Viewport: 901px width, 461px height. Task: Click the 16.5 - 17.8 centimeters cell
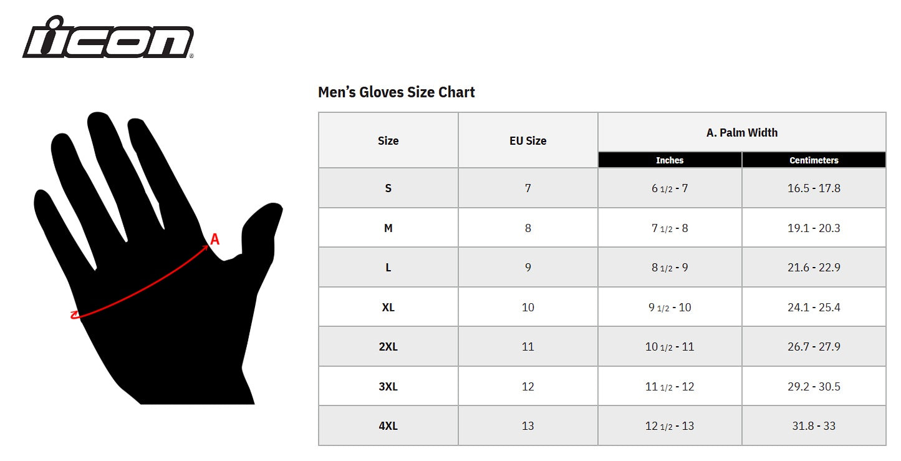coord(814,188)
